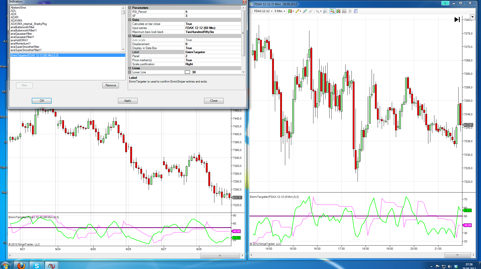This screenshot has width=481, height=269.
Task: Open the chart style candlestick dropdown
Action: coord(291,11)
